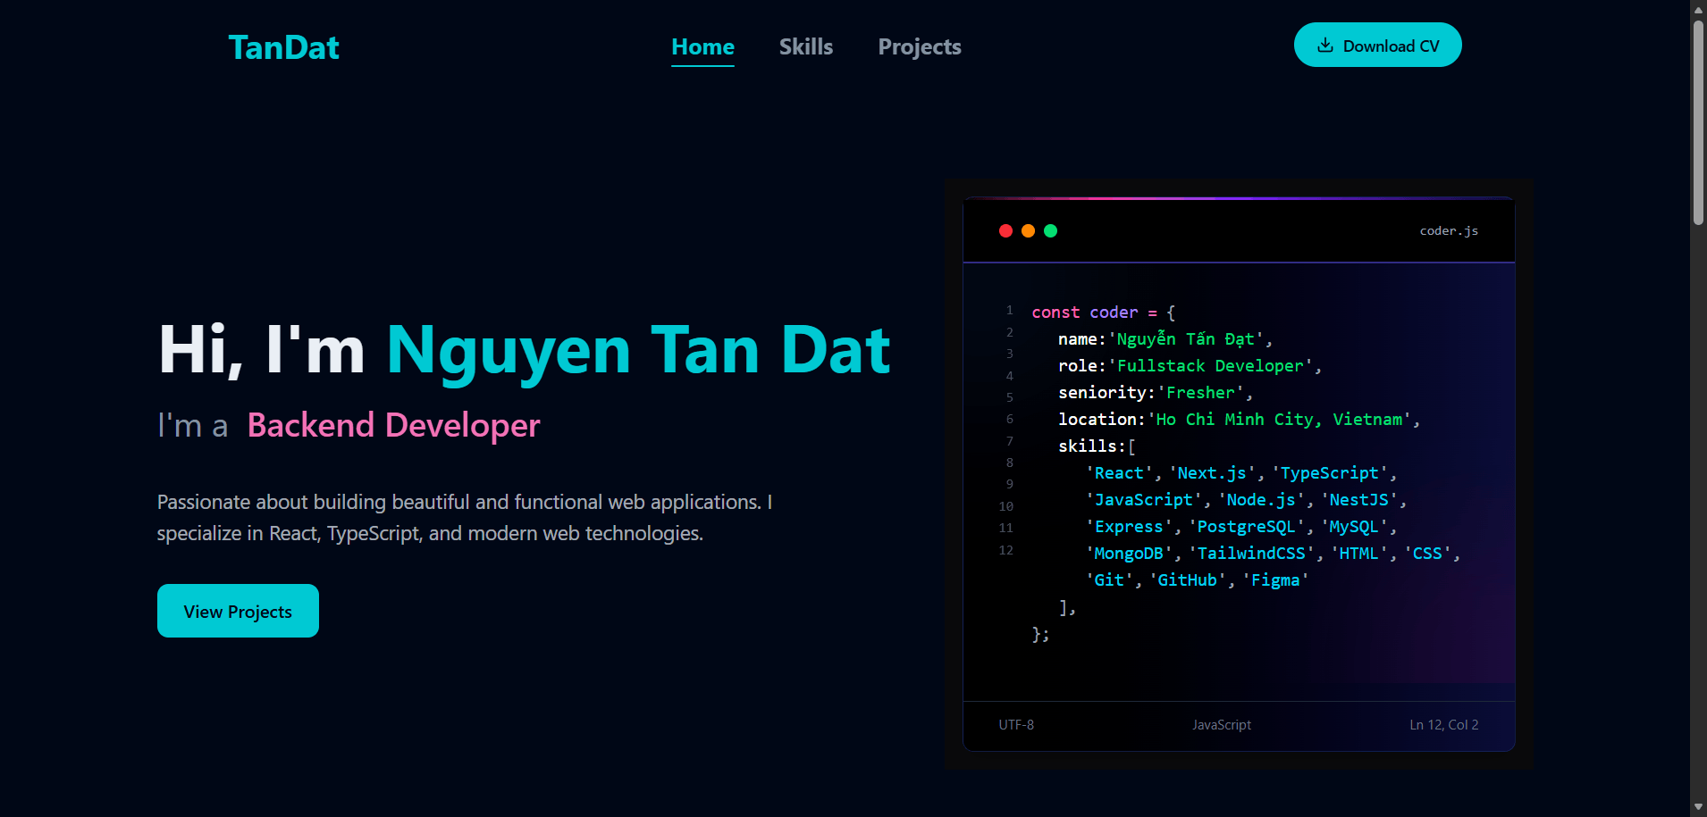Screen dimensions: 1707x817
Task: Click the TanDat logo
Action: tap(283, 47)
